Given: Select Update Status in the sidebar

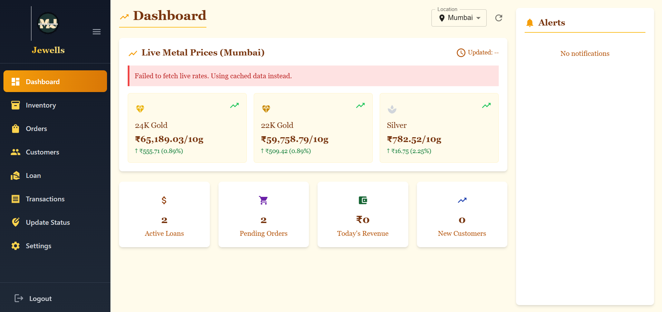Looking at the screenshot, I should (48, 222).
